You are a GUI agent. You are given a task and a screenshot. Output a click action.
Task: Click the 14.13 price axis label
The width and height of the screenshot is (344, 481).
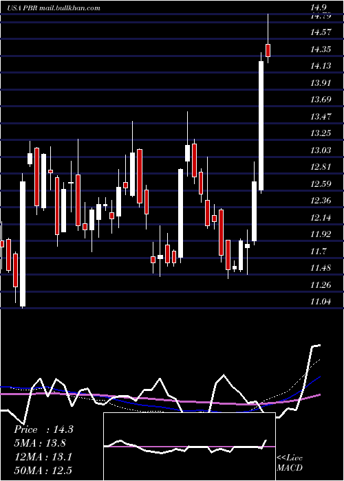click(321, 66)
